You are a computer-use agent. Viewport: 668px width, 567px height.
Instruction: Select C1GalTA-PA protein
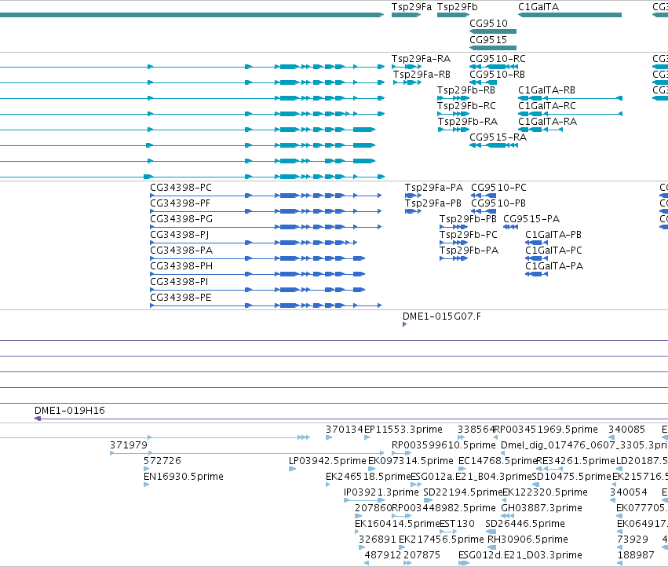coord(537,274)
